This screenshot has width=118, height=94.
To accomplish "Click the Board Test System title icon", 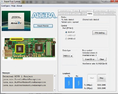I will click(2, 2).
